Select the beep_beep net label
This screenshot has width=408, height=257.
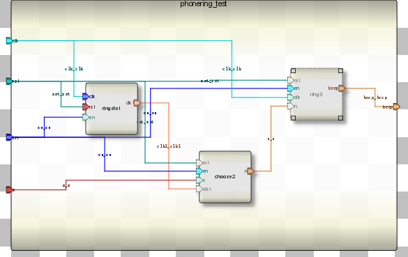point(375,98)
